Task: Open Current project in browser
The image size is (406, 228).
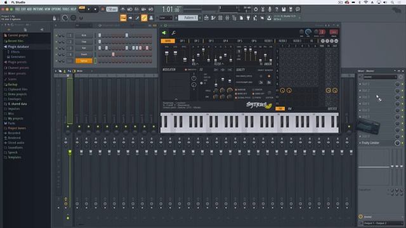Action: pyautogui.click(x=18, y=35)
